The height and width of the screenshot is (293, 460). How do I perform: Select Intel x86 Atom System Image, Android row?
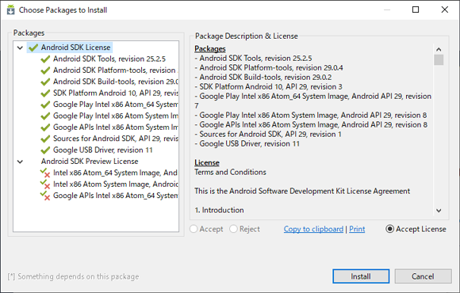click(x=116, y=185)
